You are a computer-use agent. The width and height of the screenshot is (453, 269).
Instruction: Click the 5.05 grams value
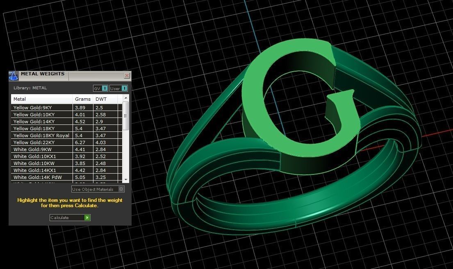pos(80,177)
